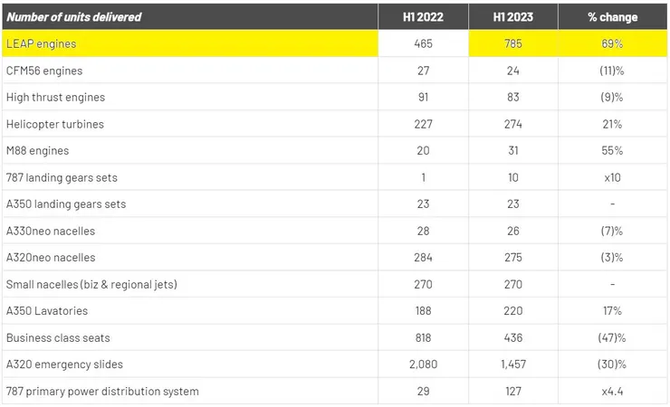Select the Helicopter turbines row label

click(x=54, y=124)
